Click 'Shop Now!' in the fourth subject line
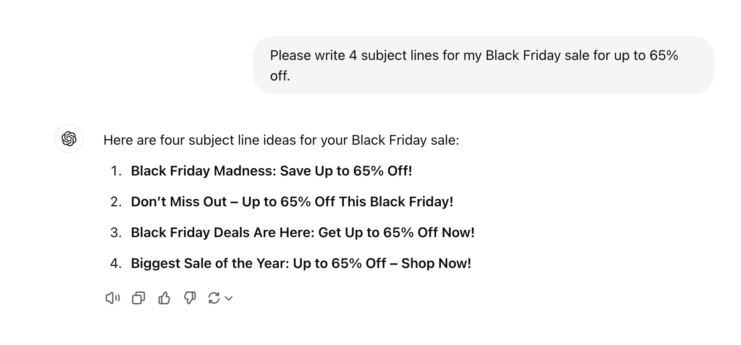The height and width of the screenshot is (345, 741). (436, 263)
